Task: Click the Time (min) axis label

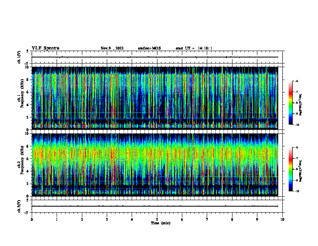Action: pyautogui.click(x=161, y=223)
